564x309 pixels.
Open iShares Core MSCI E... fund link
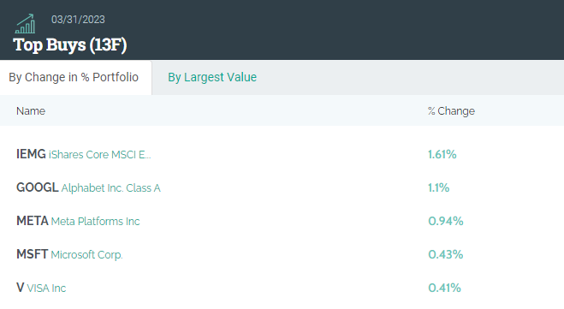99,155
